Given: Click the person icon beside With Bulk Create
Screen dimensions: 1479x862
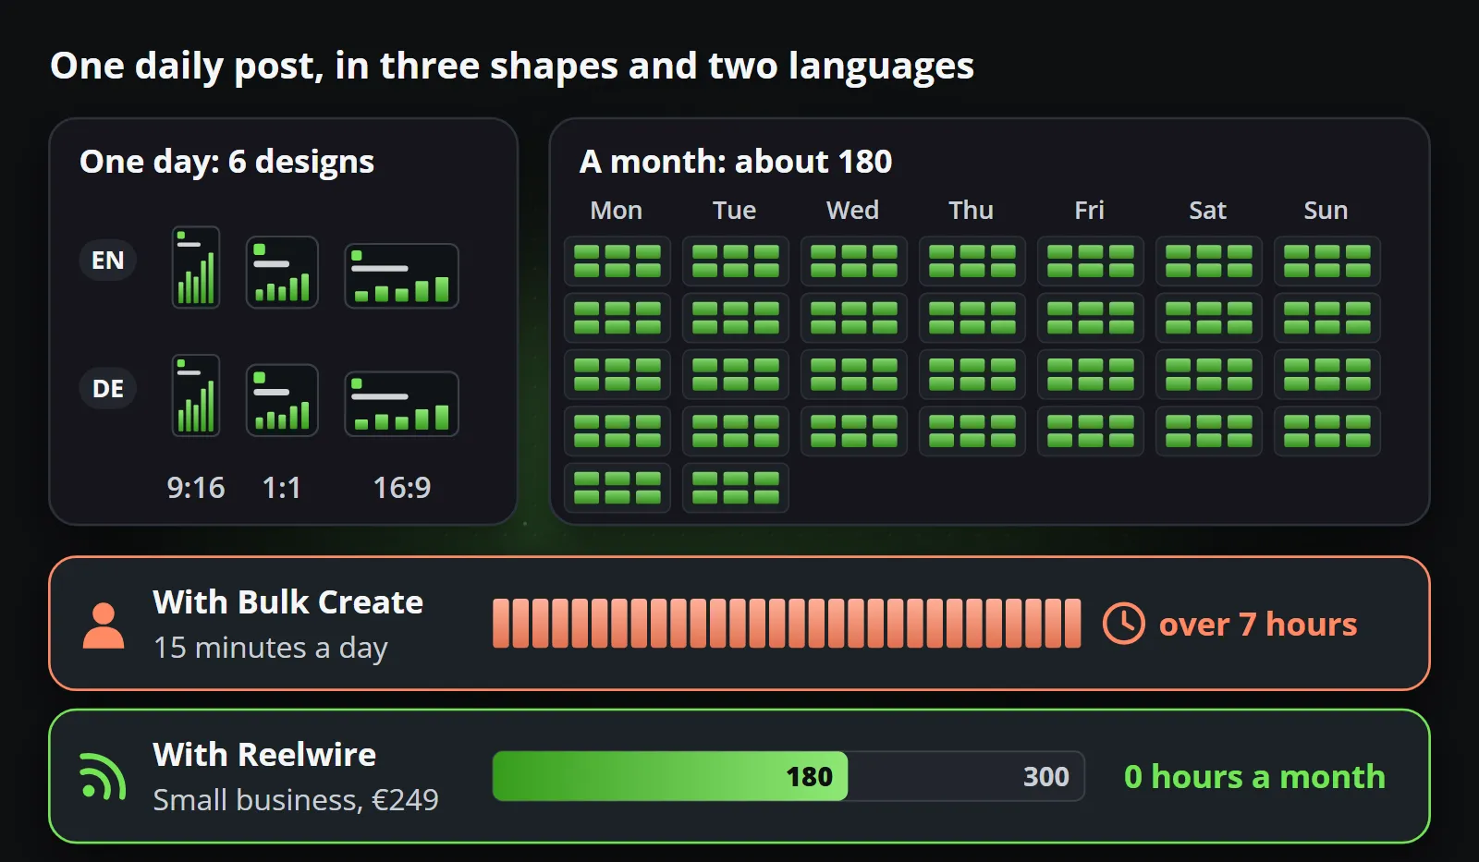Looking at the screenshot, I should 104,625.
